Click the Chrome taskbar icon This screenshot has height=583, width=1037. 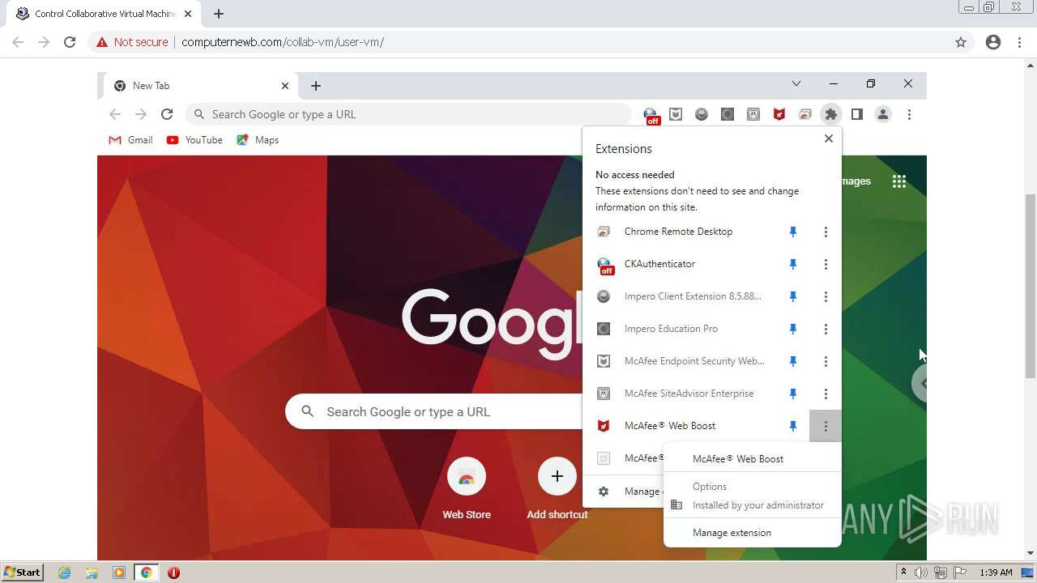point(147,572)
